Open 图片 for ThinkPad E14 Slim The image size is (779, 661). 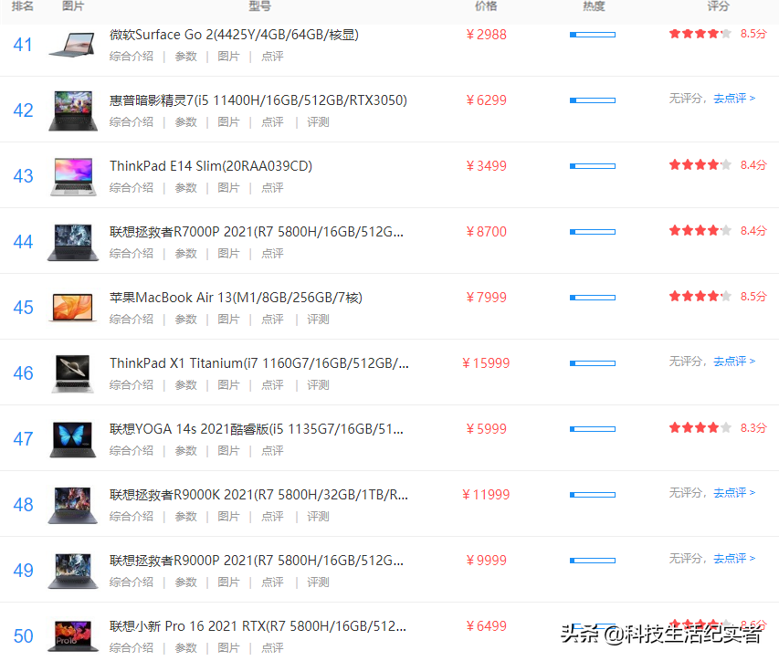click(228, 188)
